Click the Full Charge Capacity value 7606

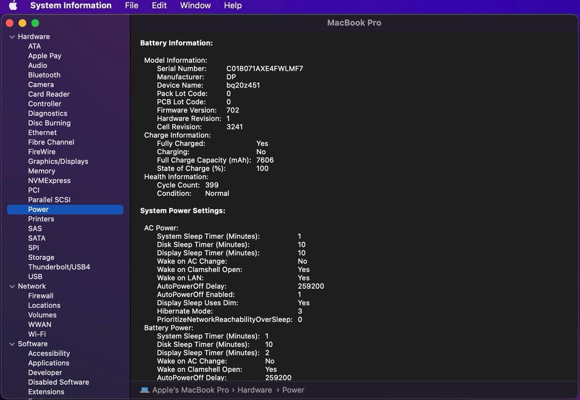pos(265,161)
